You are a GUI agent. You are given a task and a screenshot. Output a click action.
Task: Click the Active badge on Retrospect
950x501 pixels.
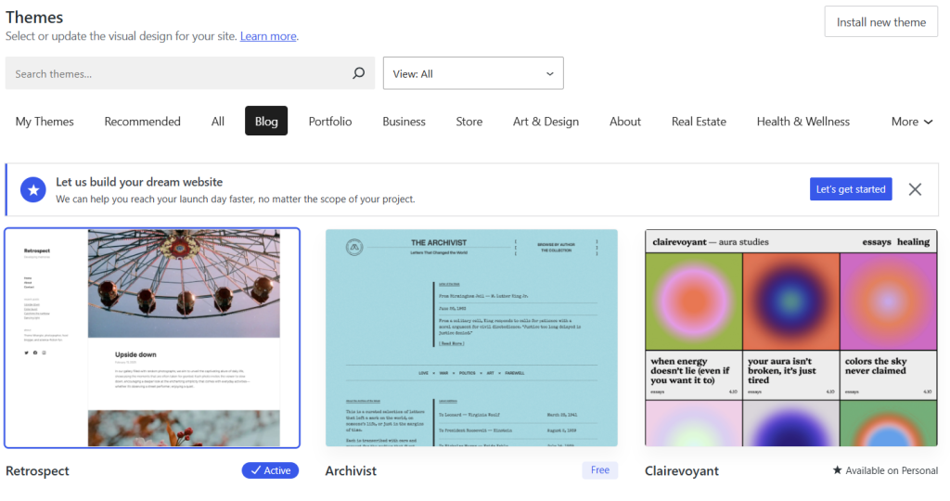(270, 470)
